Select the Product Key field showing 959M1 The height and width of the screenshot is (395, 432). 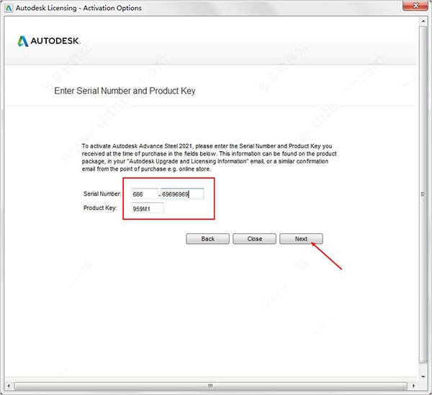[148, 209]
